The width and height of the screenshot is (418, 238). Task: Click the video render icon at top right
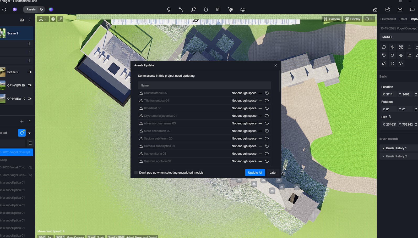412,10
